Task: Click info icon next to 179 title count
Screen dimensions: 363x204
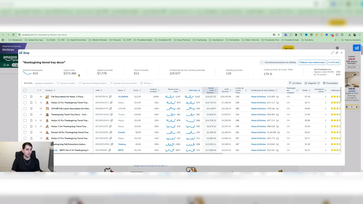Action: pos(271,74)
